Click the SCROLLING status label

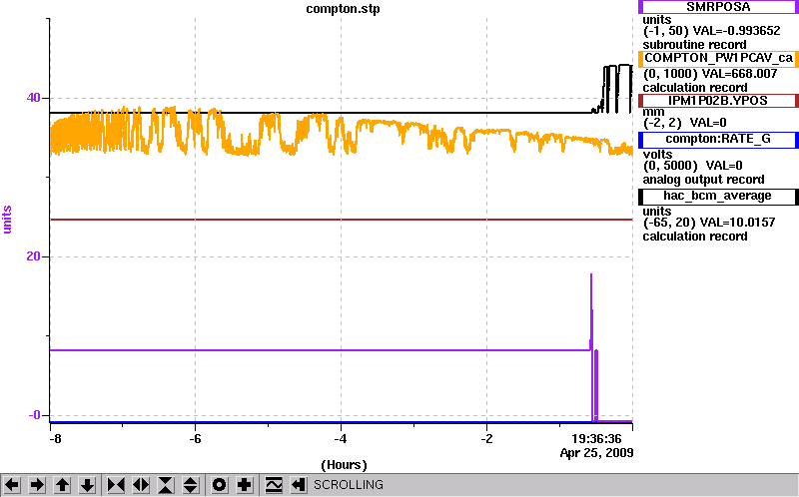[x=349, y=485]
